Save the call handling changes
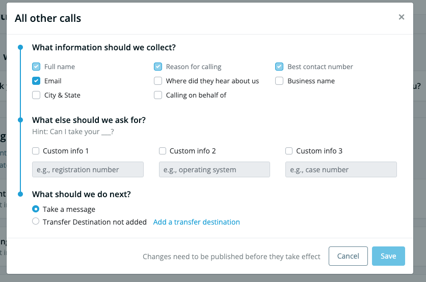The image size is (426, 282). (x=388, y=256)
